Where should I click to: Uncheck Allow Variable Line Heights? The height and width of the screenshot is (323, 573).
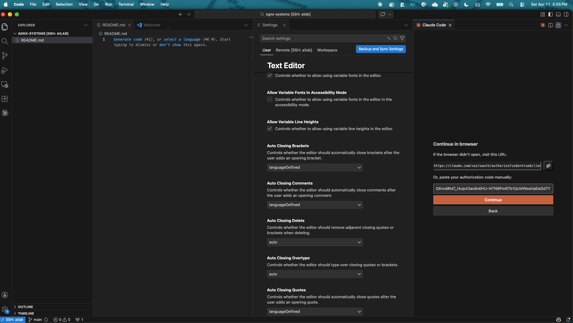(x=270, y=129)
